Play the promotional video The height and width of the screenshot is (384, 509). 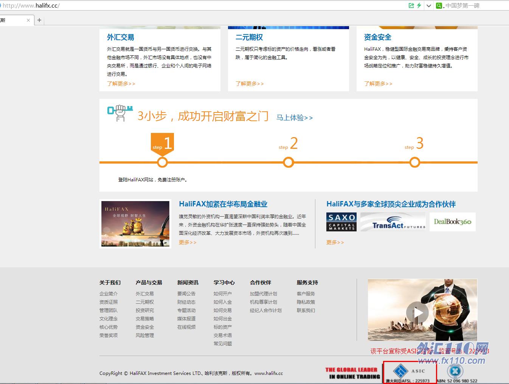(x=417, y=312)
